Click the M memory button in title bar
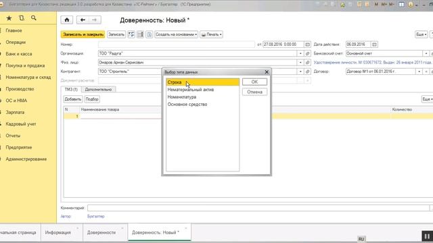The width and height of the screenshot is (433, 243). [376, 5]
